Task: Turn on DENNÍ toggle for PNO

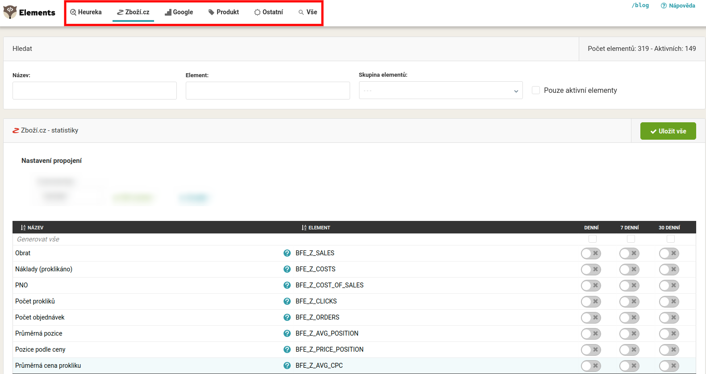Action: [x=591, y=286]
